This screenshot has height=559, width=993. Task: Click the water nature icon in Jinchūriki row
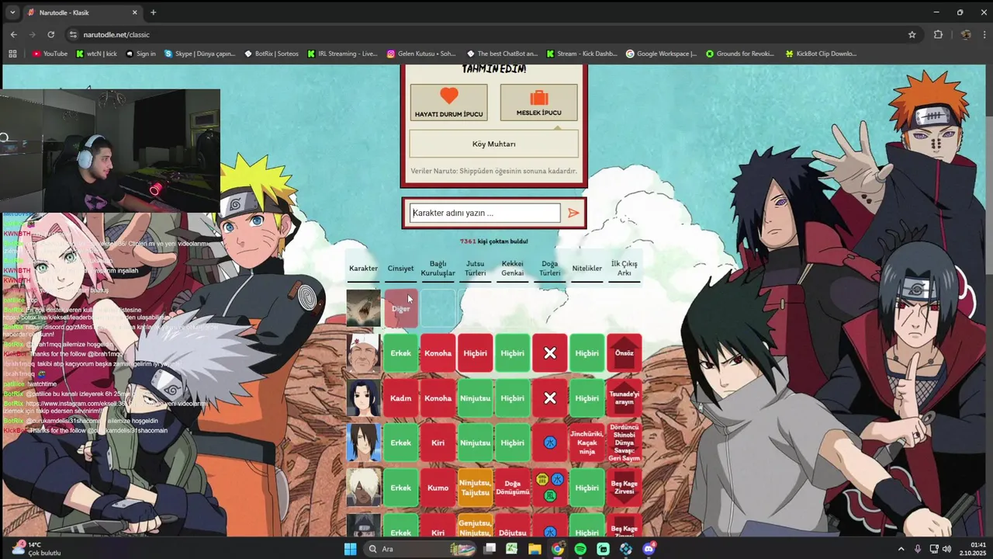[x=549, y=443]
